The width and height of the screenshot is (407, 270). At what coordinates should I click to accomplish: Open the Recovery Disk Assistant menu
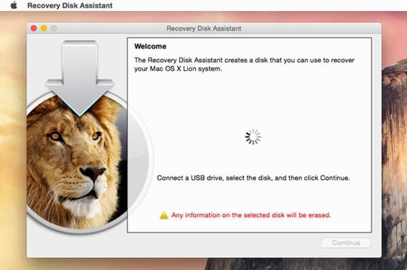[x=70, y=5]
